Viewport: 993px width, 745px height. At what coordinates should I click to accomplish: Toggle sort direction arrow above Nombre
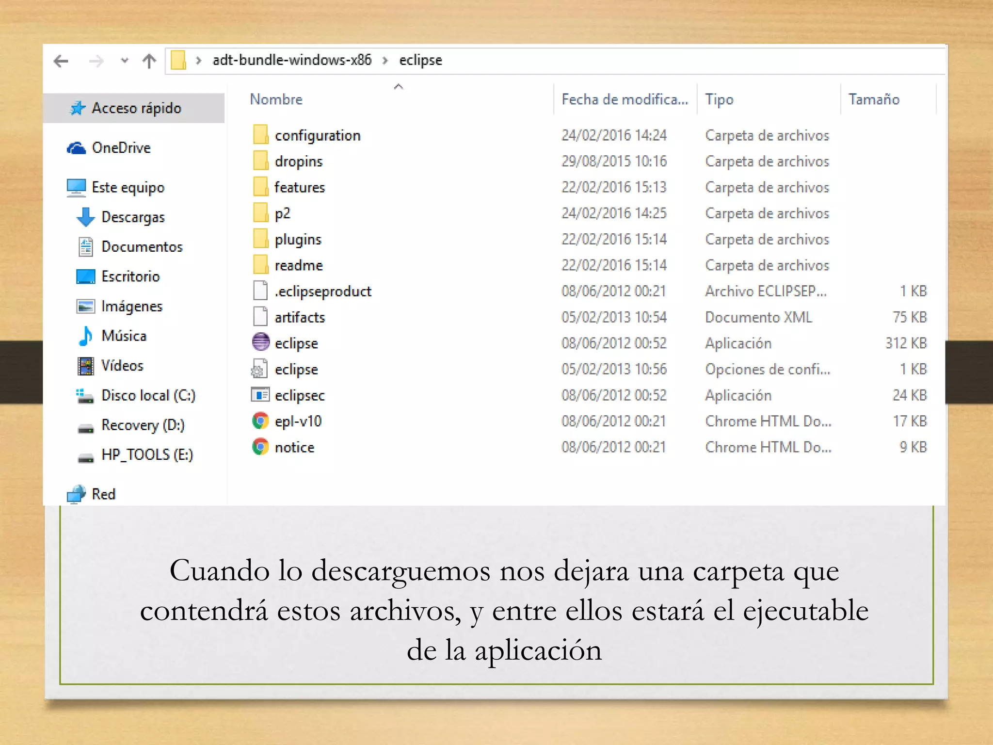coord(399,87)
